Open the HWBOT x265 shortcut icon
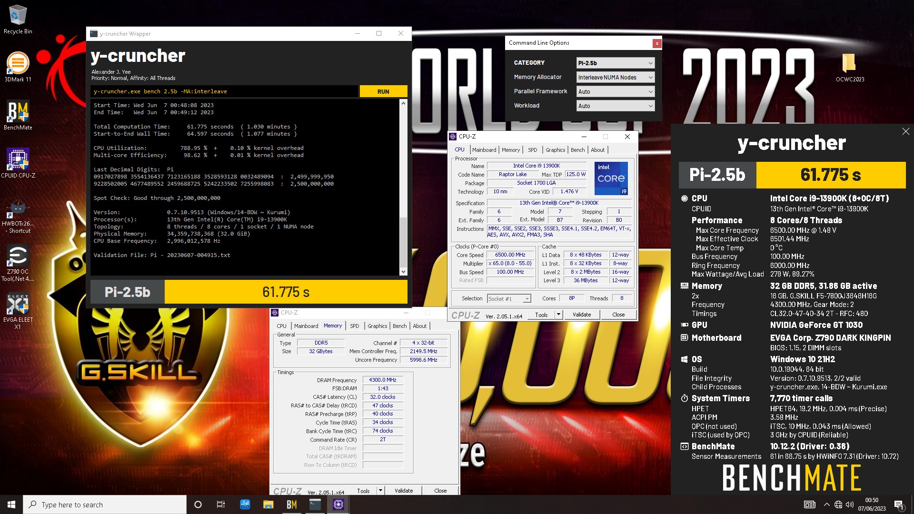The image size is (914, 514). point(18,217)
